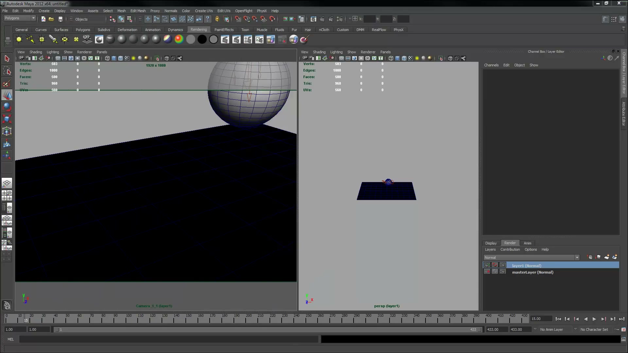Viewport: 628px width, 353px height.
Task: Select the arrow Select tool
Action: (7, 59)
